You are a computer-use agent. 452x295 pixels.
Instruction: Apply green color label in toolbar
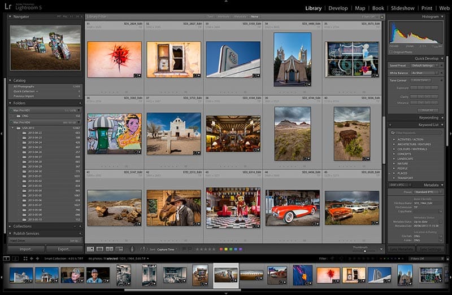[x=231, y=249]
